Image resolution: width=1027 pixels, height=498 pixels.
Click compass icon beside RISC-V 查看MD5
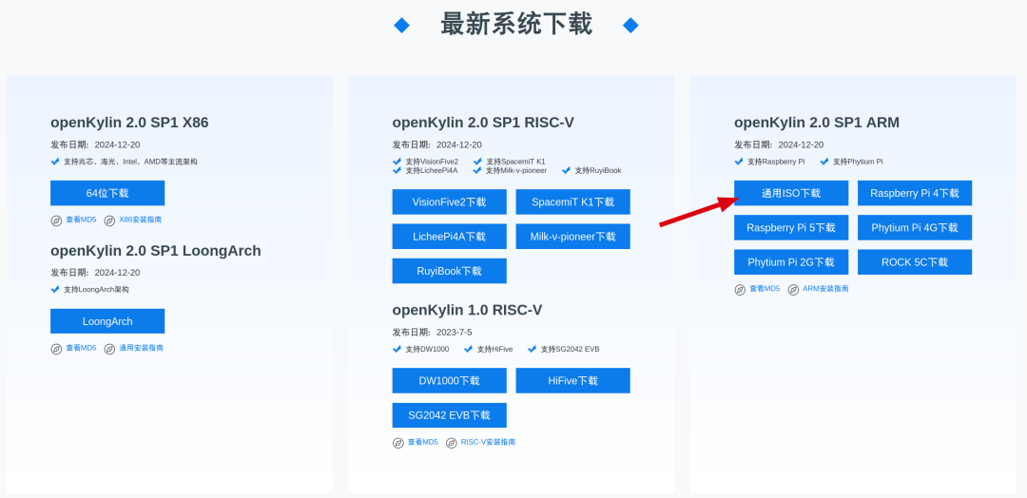click(398, 443)
